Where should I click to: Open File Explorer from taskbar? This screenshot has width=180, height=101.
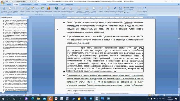pyautogui.click(x=39, y=98)
